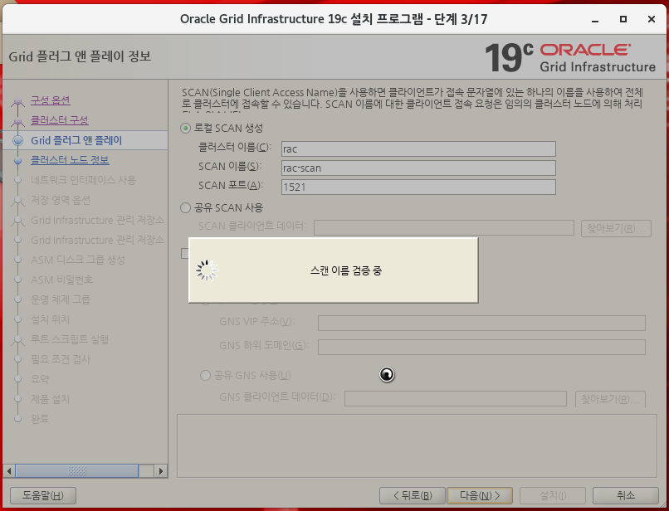
Task: Click 찾아보기 button beside SCAN 클라이언트 데이터
Action: pyautogui.click(x=616, y=228)
